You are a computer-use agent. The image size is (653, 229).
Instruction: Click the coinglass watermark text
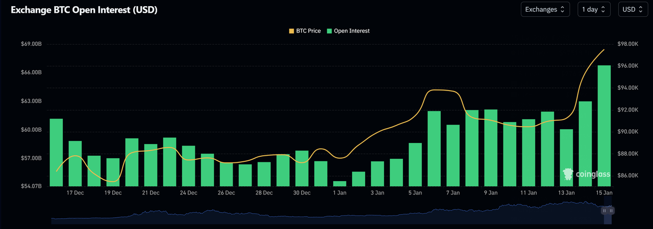593,175
